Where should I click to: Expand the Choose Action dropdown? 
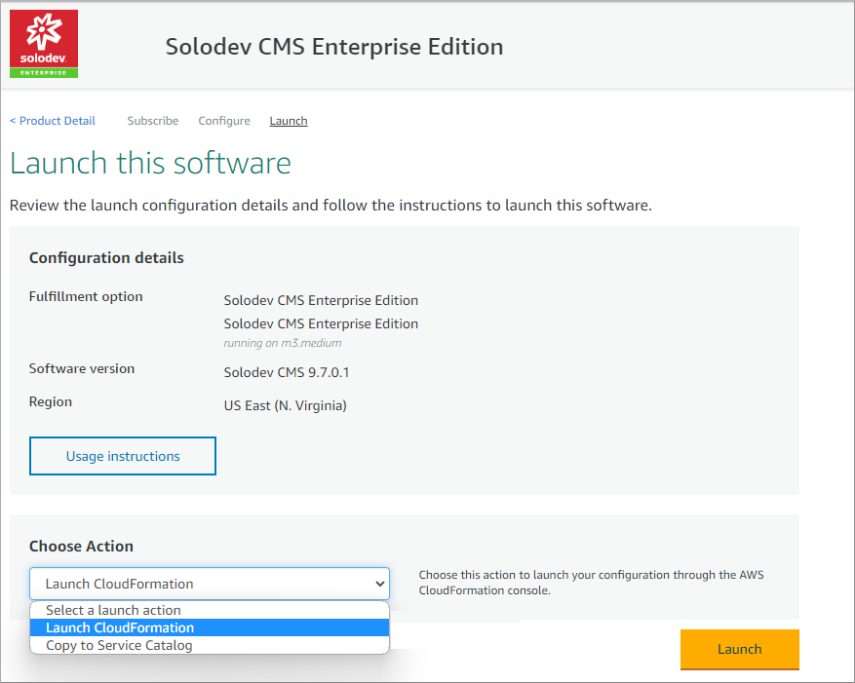210,584
